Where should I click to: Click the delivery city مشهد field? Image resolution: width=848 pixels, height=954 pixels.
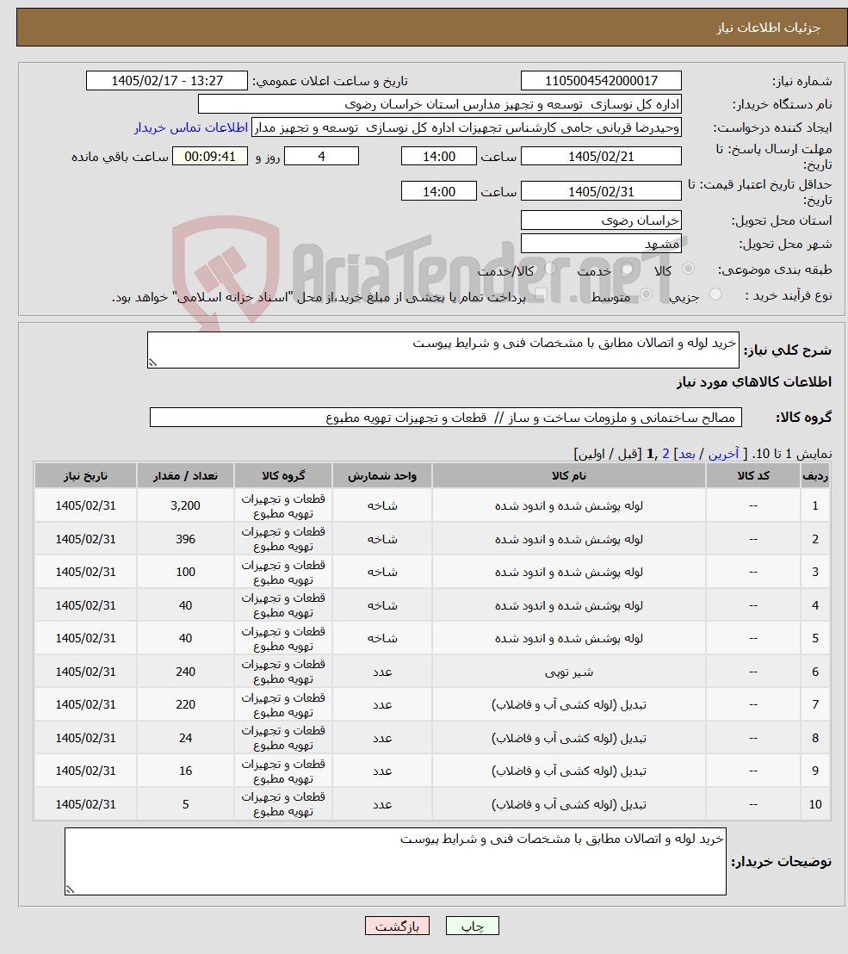point(601,244)
